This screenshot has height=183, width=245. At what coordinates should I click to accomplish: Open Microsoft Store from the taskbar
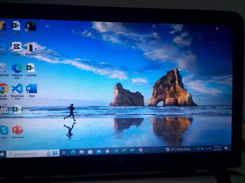[x=90, y=152]
